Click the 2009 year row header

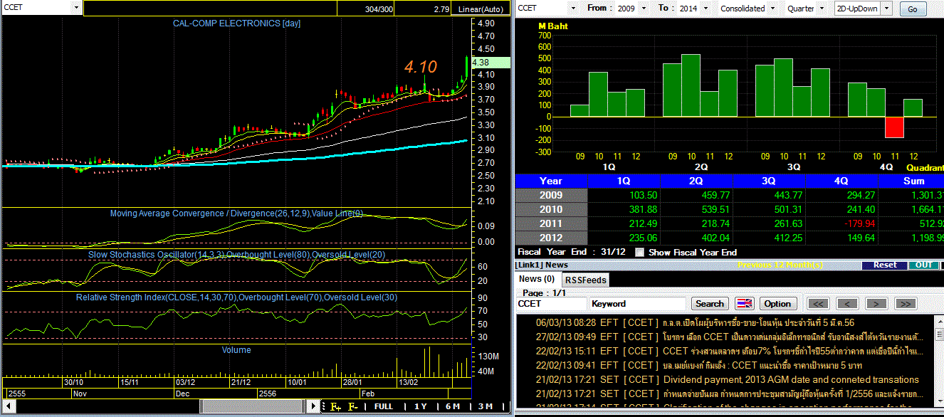(x=551, y=195)
